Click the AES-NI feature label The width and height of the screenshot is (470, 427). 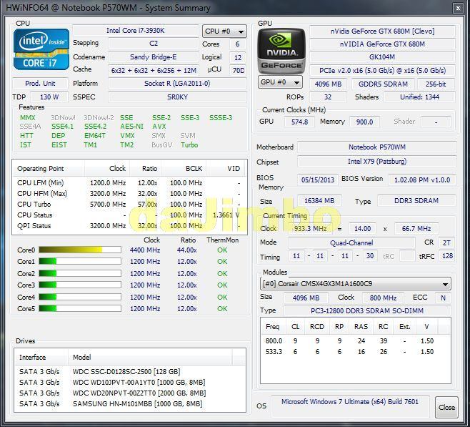[x=131, y=127]
